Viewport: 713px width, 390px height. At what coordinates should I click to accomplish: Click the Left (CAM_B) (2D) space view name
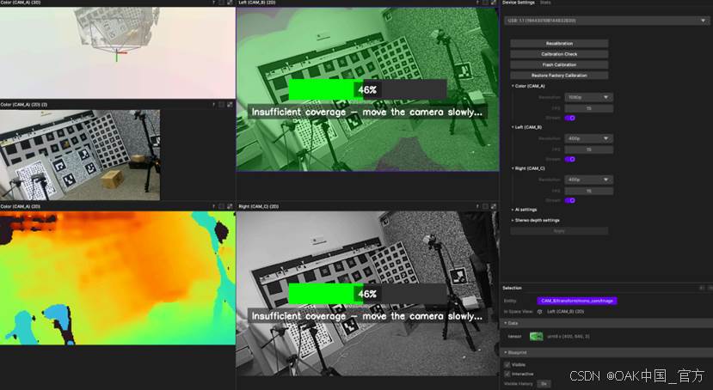(566, 312)
